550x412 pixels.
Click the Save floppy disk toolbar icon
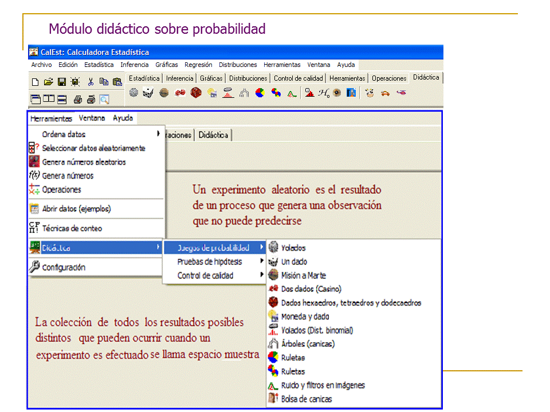pyautogui.click(x=61, y=82)
